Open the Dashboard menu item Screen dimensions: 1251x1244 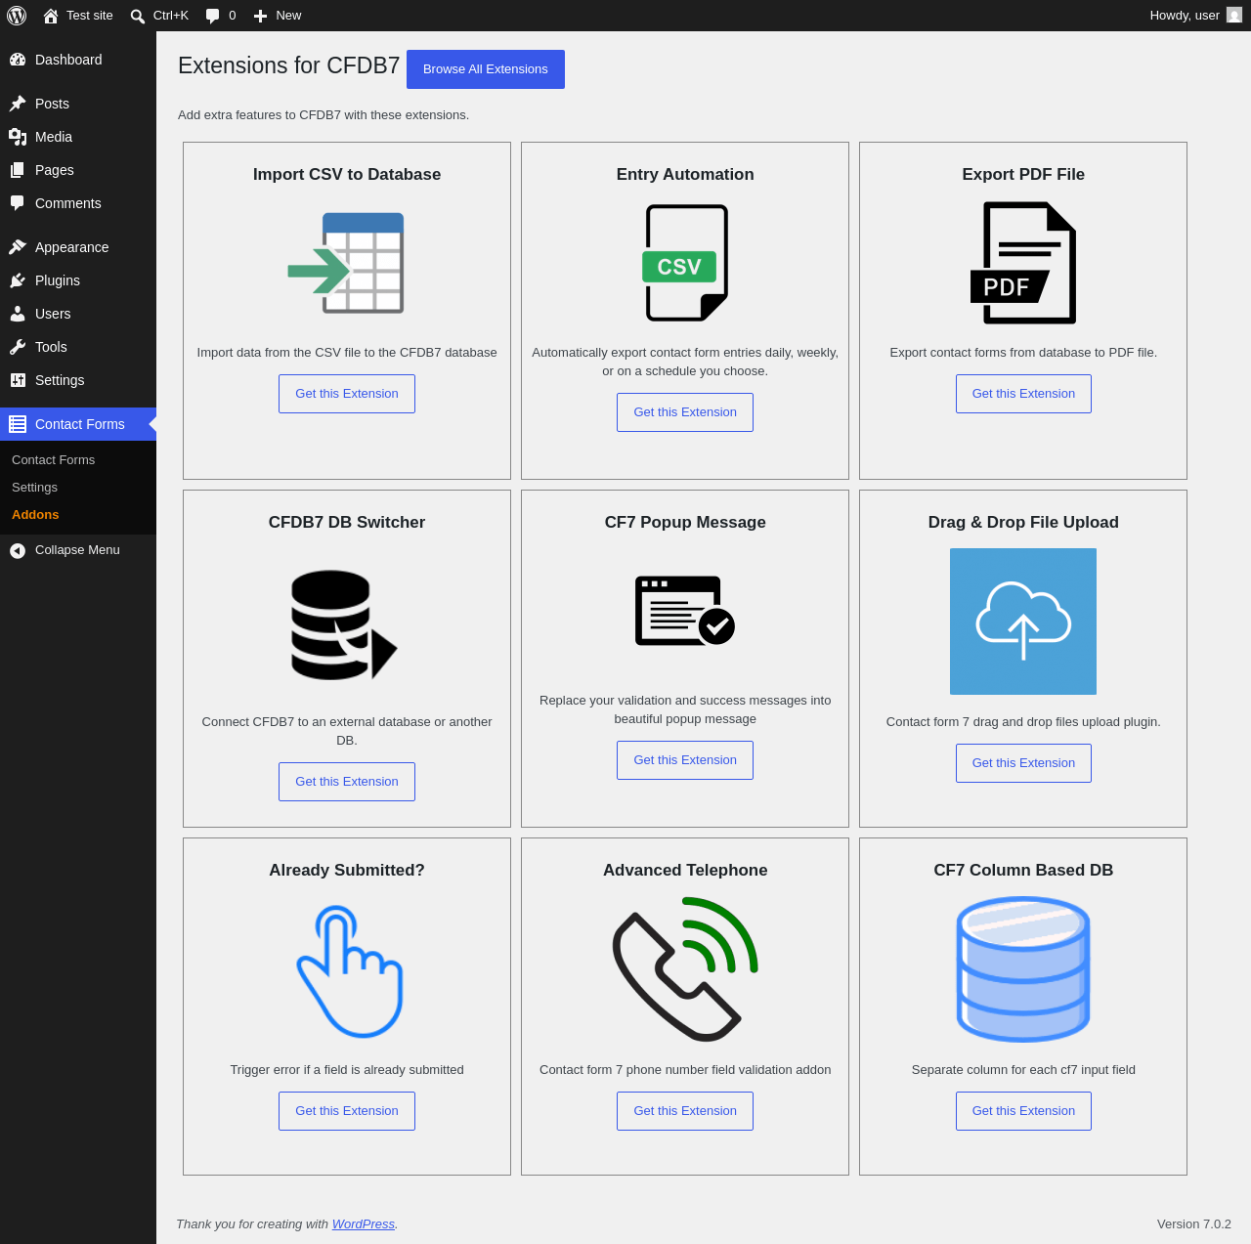pos(78,60)
